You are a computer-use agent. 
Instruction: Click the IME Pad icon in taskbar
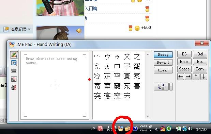pos(120,129)
